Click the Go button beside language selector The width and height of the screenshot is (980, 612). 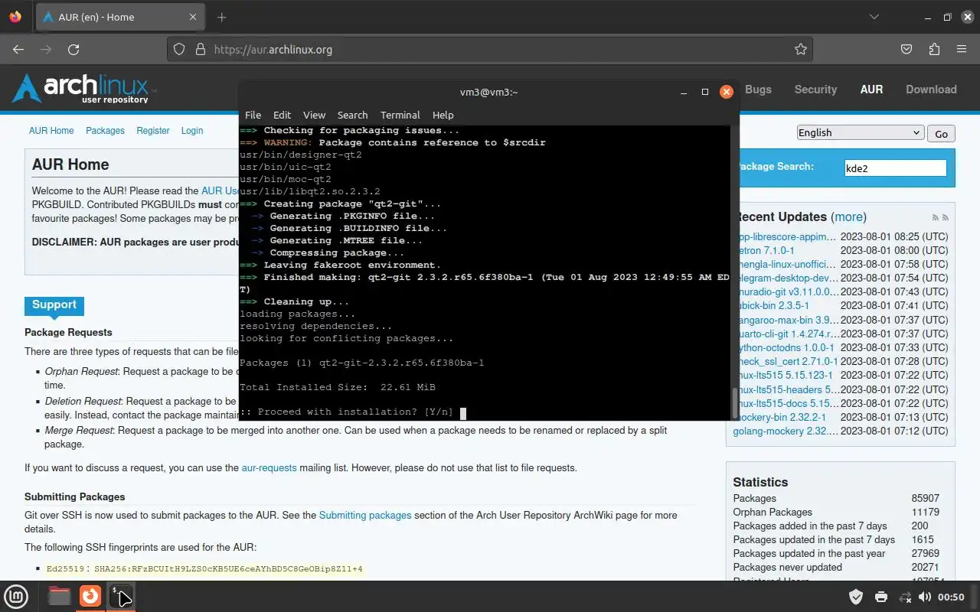941,133
